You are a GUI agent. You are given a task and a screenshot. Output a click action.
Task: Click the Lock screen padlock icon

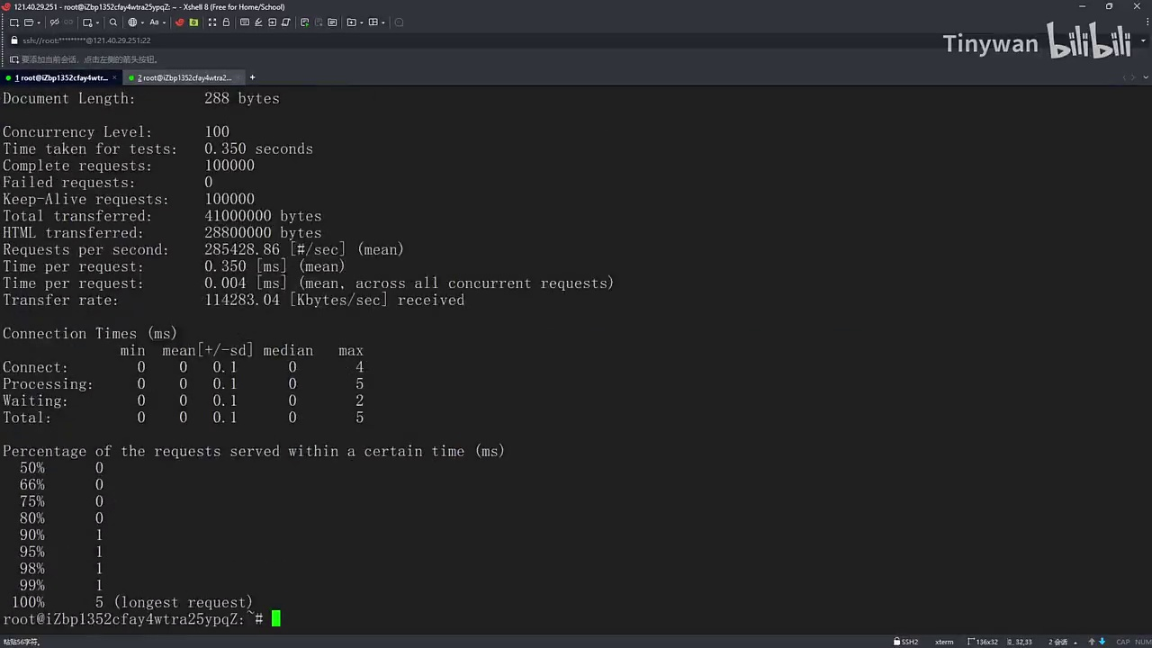[226, 22]
